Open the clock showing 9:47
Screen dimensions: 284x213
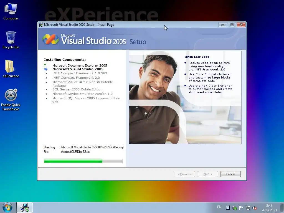pyautogui.click(x=269, y=208)
